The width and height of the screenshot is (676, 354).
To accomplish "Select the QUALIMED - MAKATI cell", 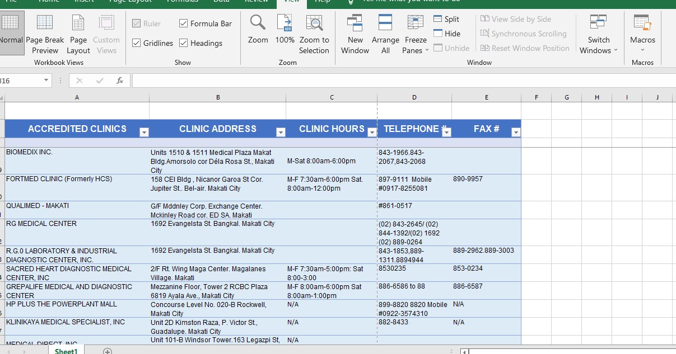I will tap(77, 210).
